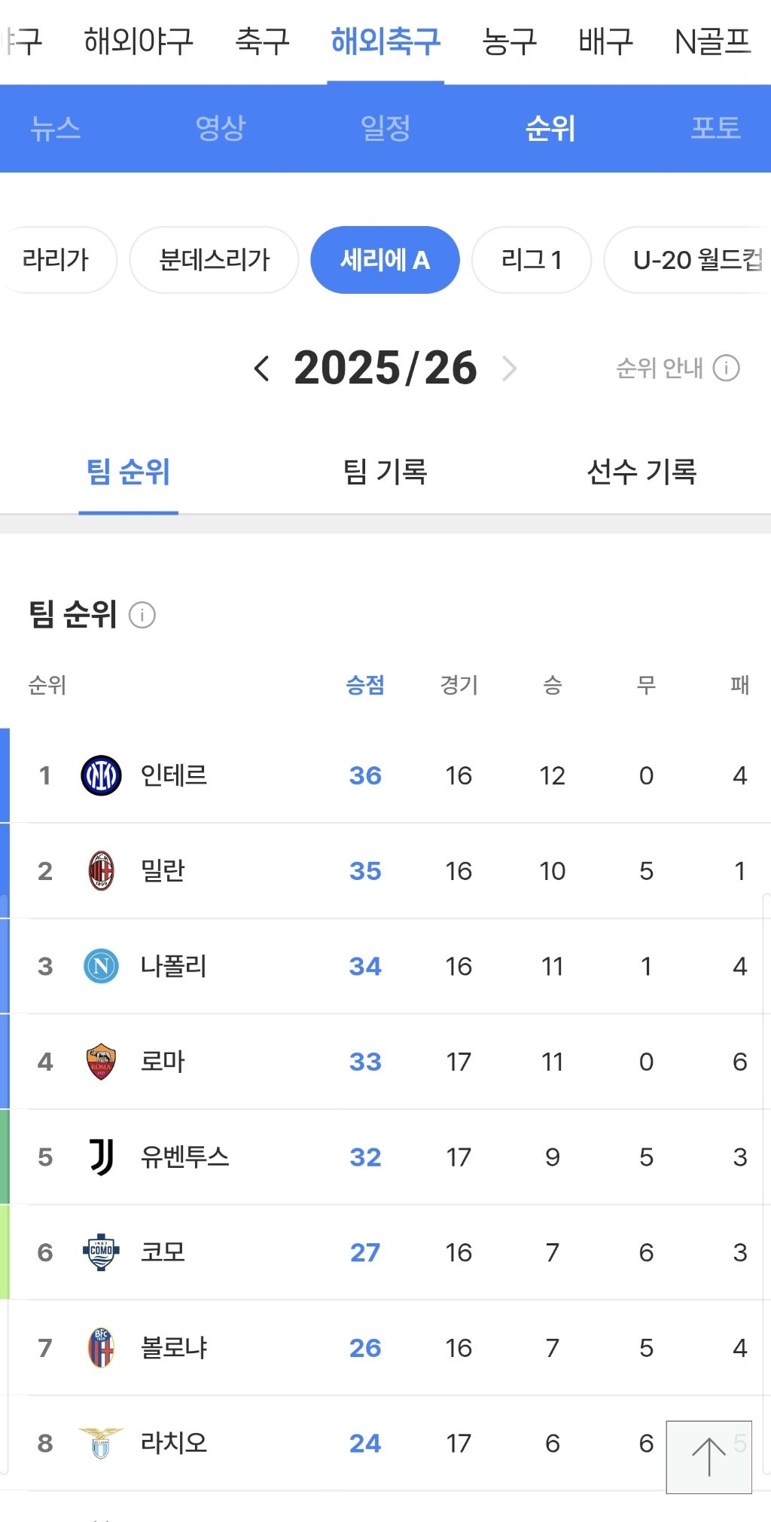Switch to the 선수 기록 tab
The image size is (771, 1522).
point(641,472)
